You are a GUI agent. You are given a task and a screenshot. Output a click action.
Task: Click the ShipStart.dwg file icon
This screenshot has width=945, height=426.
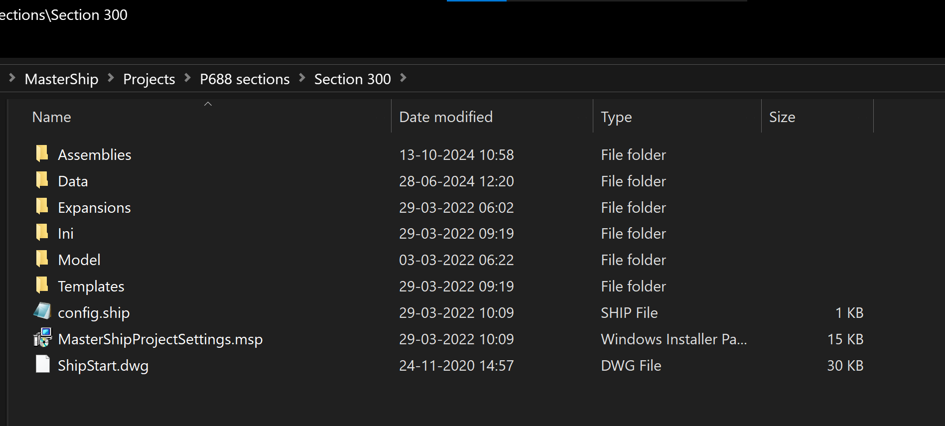tap(42, 365)
